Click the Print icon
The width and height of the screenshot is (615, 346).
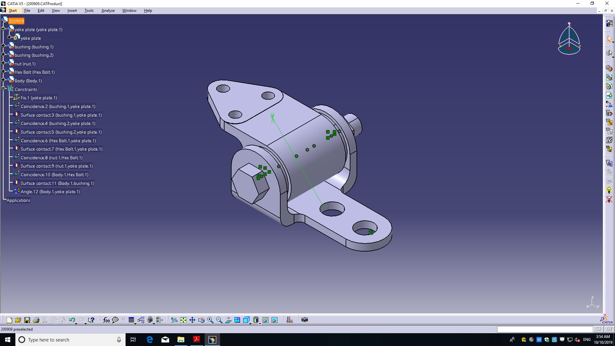pos(36,320)
